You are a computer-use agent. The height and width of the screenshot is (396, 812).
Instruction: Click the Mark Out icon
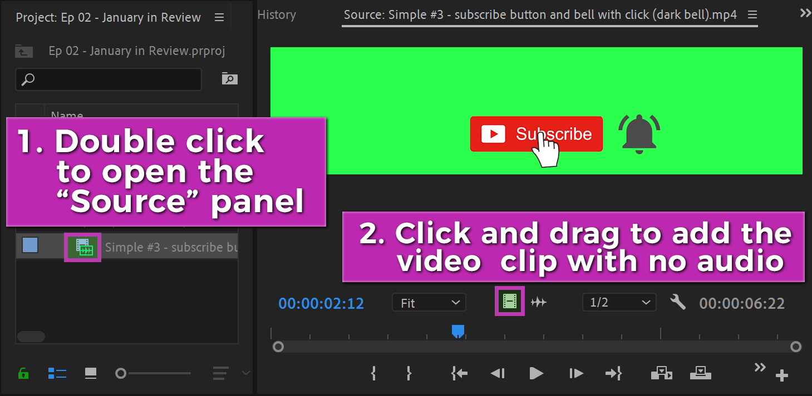[409, 373]
